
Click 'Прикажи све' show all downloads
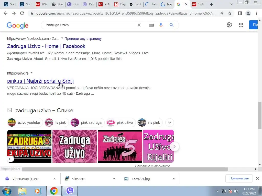click(239, 178)
